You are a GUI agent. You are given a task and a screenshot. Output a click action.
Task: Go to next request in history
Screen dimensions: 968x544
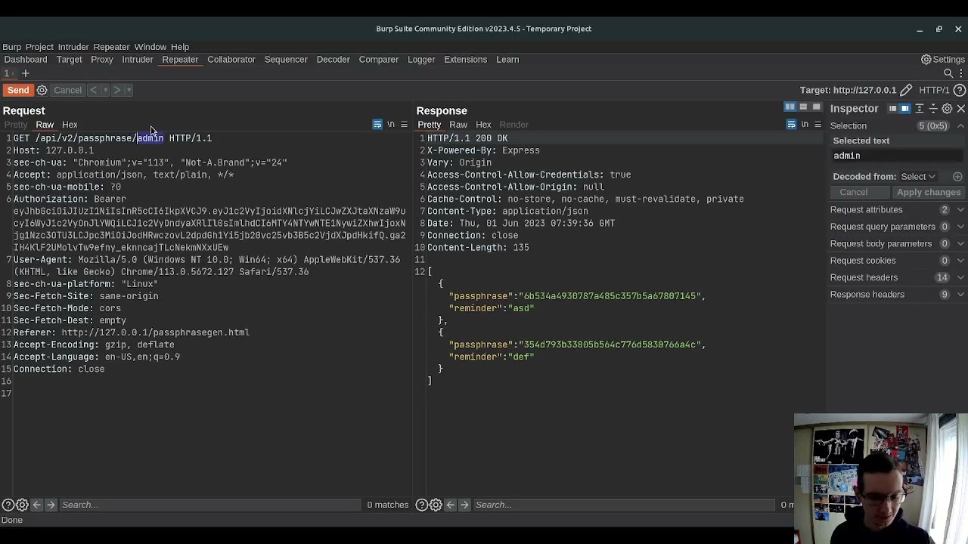click(x=116, y=90)
